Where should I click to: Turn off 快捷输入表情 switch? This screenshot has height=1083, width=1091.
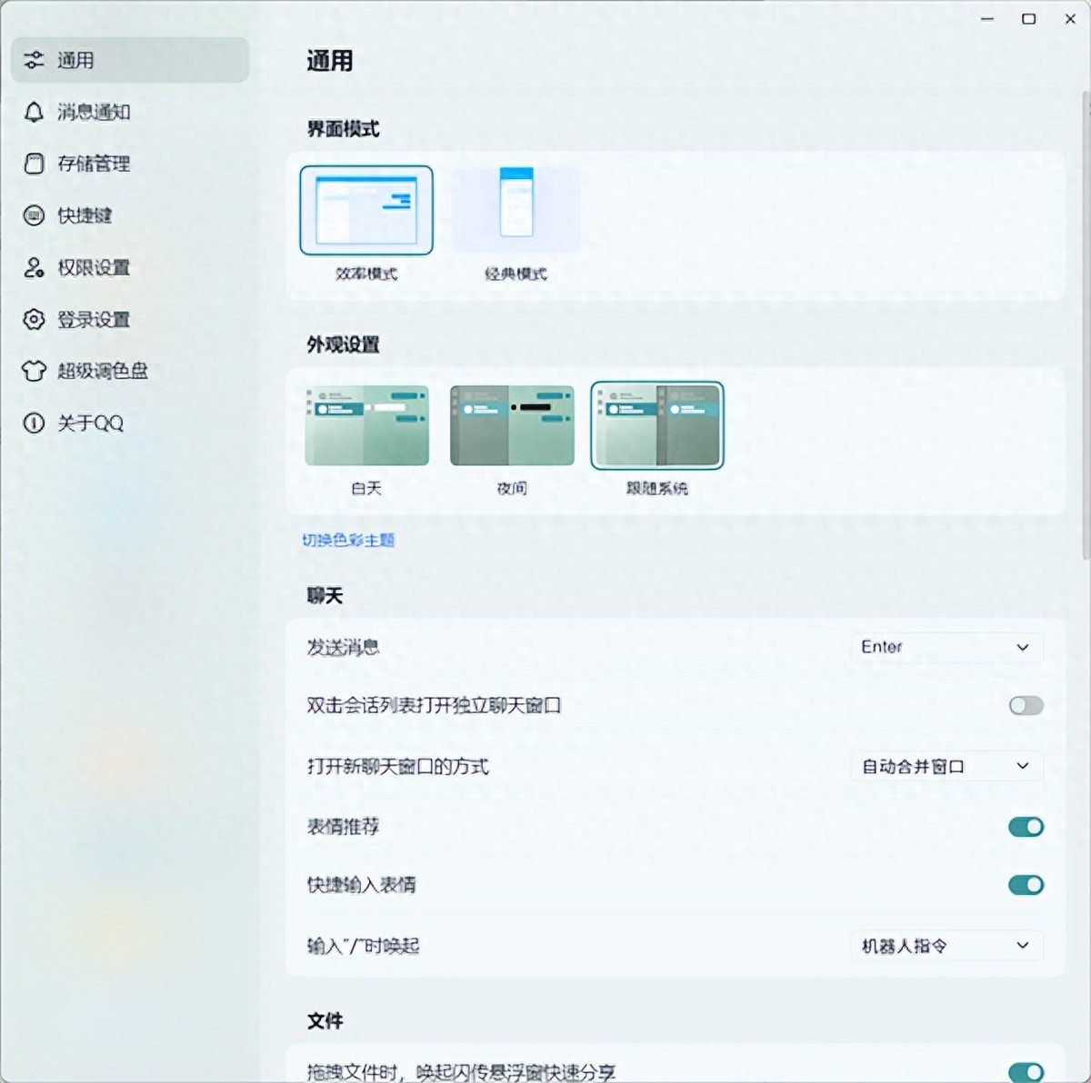[x=1026, y=885]
